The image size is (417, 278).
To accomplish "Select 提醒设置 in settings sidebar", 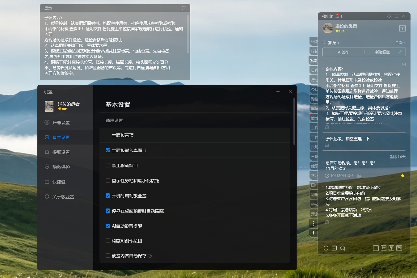I will (x=65, y=152).
